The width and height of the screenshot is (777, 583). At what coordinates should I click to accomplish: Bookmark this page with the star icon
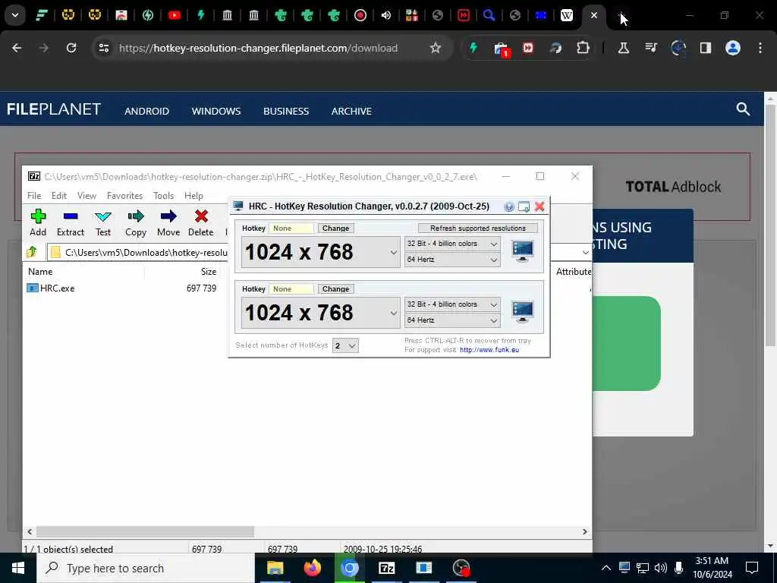(x=435, y=48)
